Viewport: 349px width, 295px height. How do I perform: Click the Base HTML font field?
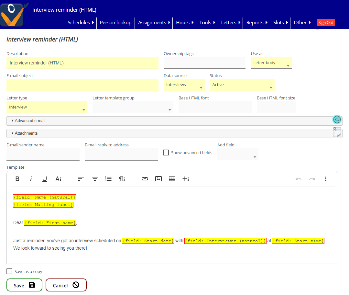pyautogui.click(x=215, y=108)
